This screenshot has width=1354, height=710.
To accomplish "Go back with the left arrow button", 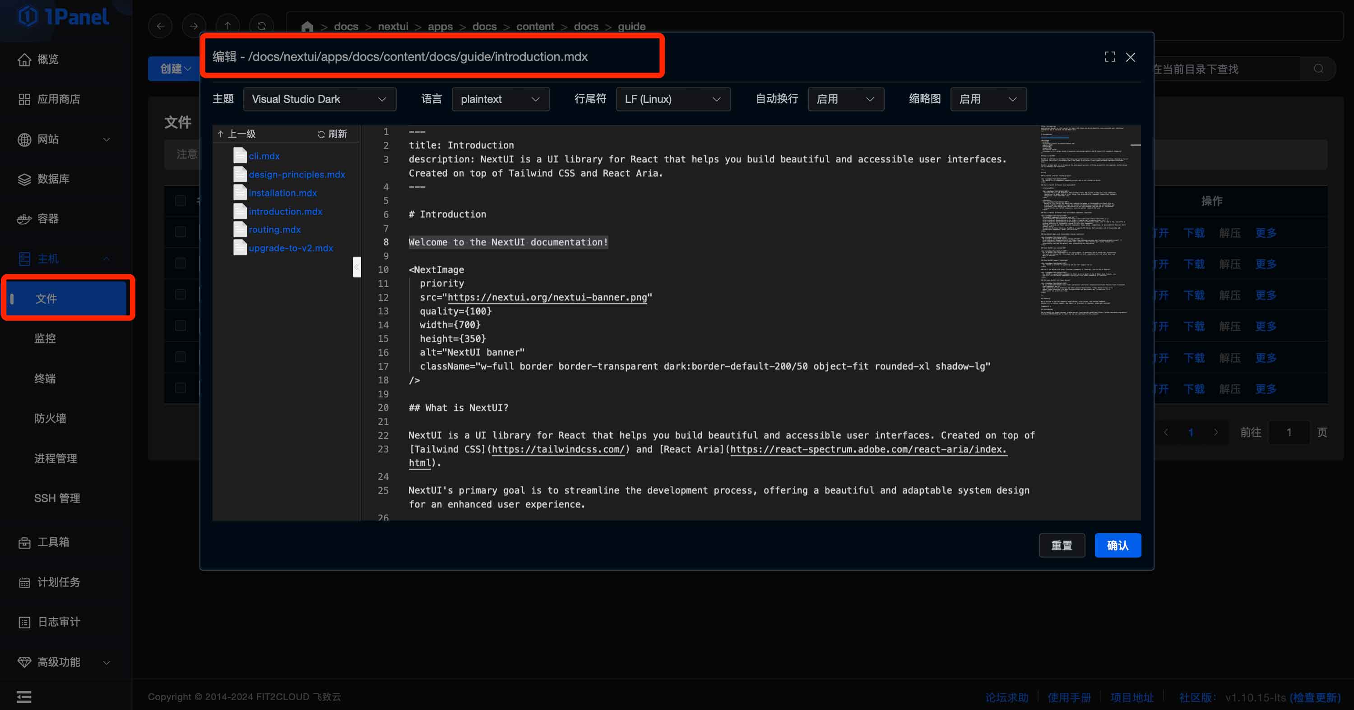I will click(x=160, y=26).
